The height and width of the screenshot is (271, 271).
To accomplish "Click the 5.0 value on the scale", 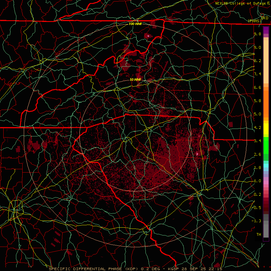I will coord(257,114).
